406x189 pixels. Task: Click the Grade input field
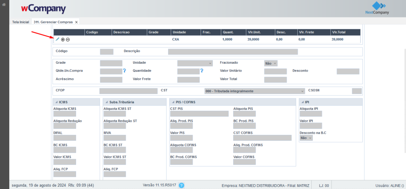point(111,63)
